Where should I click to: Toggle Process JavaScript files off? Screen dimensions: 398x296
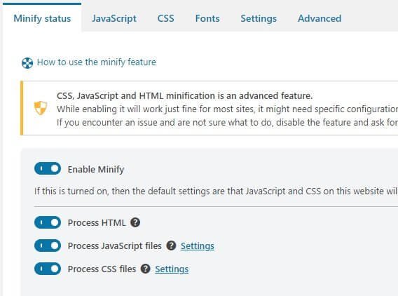[48, 245]
